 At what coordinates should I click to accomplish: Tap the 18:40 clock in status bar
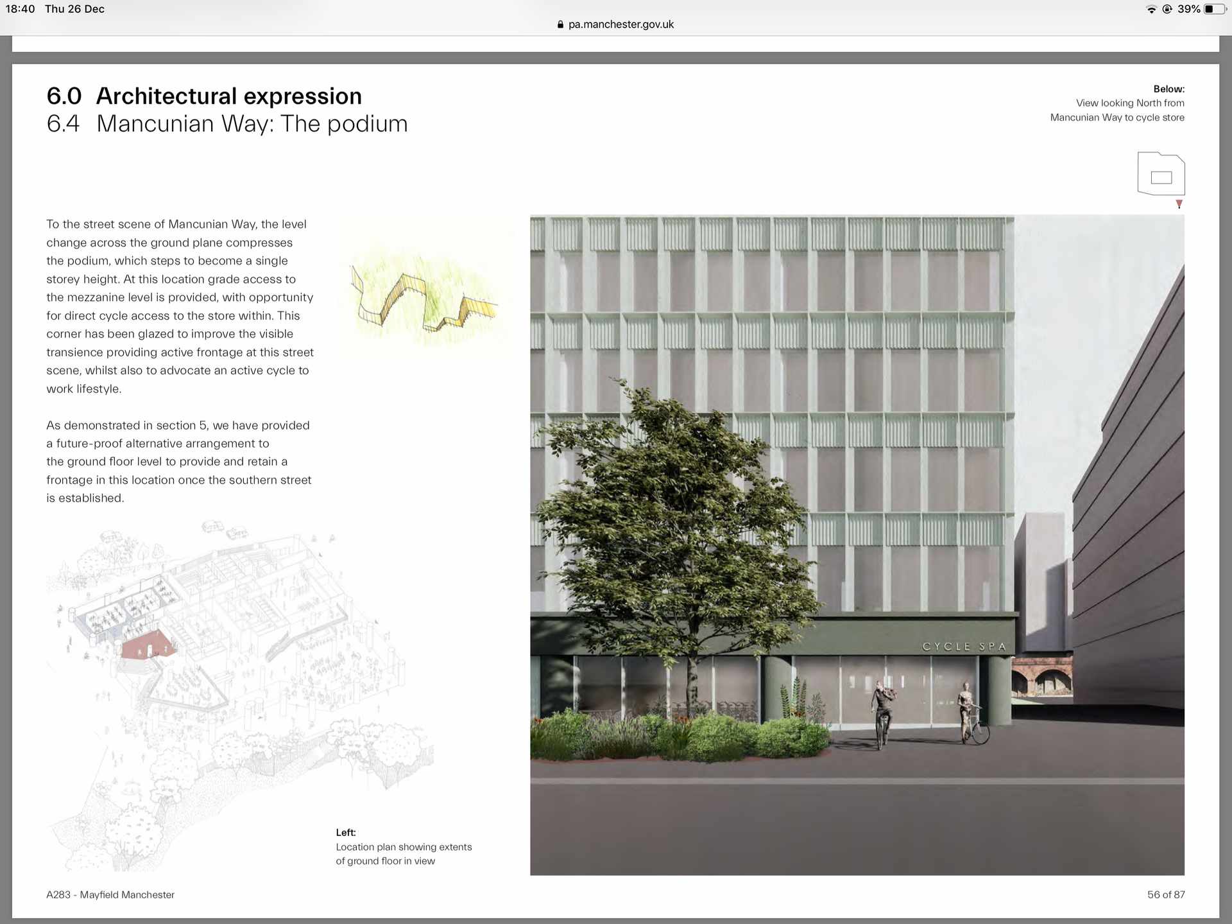coord(20,9)
